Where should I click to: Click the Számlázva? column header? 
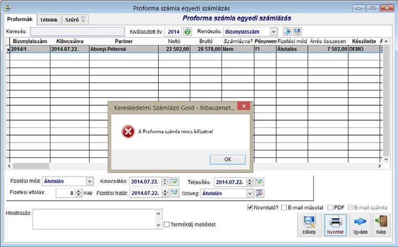tap(238, 41)
